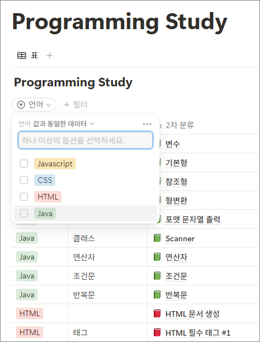
Task: Click the filter circle icon in 언어 pill
Action: point(21,105)
